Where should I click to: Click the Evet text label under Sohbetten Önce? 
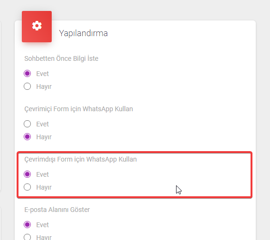coord(43,74)
